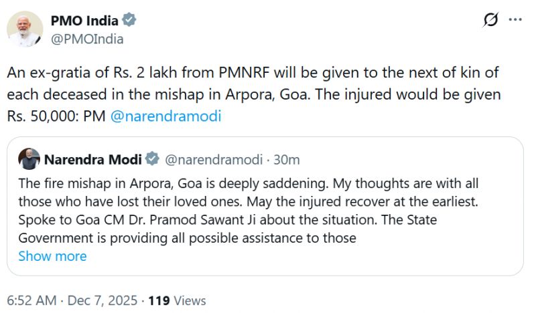Click Narendra Modi's verified badge in quote
The width and height of the screenshot is (536, 313).
tap(152, 159)
